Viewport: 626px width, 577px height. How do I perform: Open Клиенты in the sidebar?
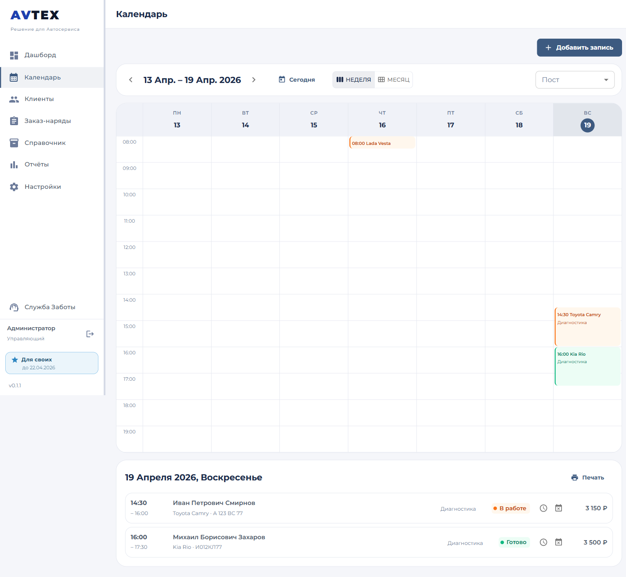39,99
